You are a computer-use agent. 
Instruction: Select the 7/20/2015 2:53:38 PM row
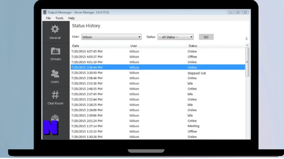point(158,83)
